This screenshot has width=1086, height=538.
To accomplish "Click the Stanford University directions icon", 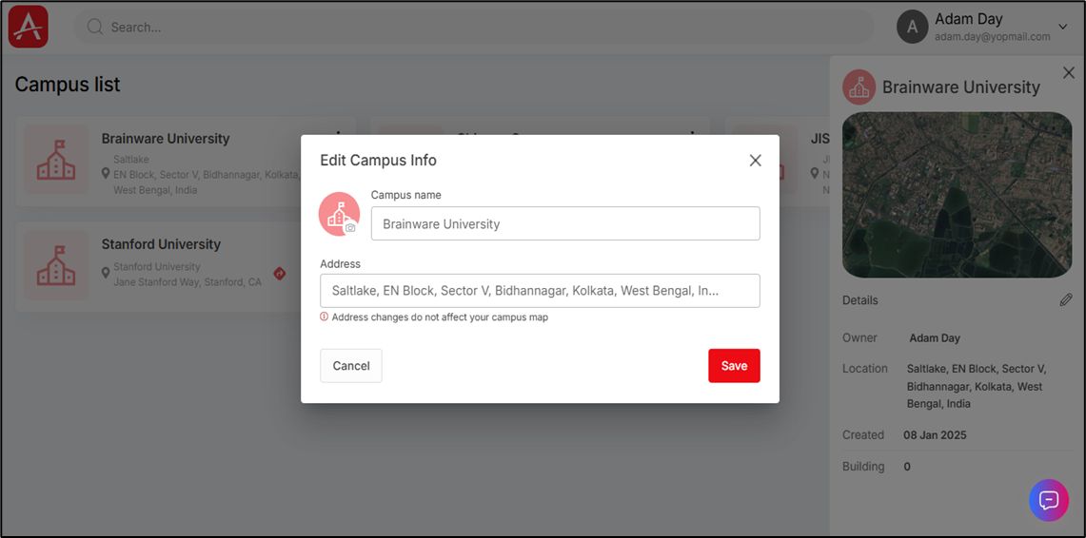I will pos(280,273).
